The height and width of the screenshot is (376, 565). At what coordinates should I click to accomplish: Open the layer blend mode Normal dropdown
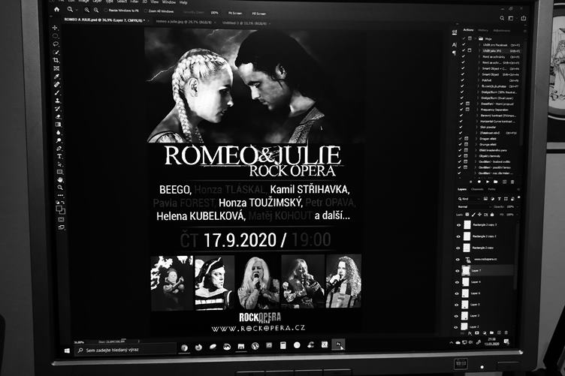point(473,207)
